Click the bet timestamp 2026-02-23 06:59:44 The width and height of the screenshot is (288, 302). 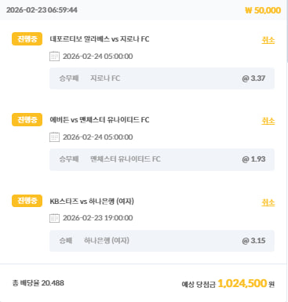coord(42,10)
